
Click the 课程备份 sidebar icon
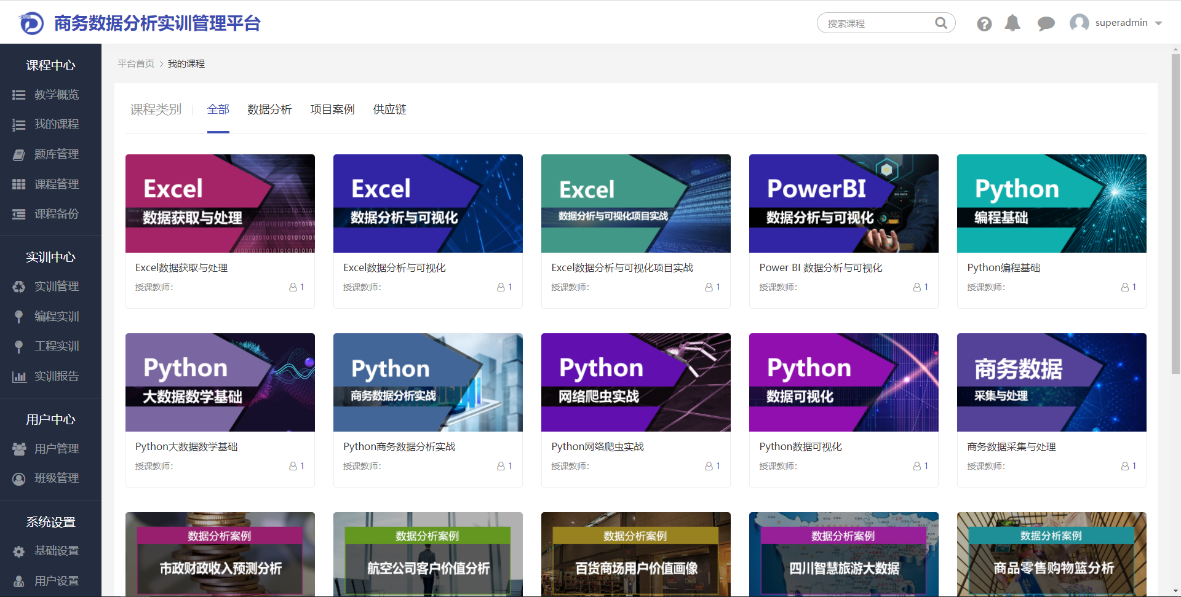(x=19, y=214)
